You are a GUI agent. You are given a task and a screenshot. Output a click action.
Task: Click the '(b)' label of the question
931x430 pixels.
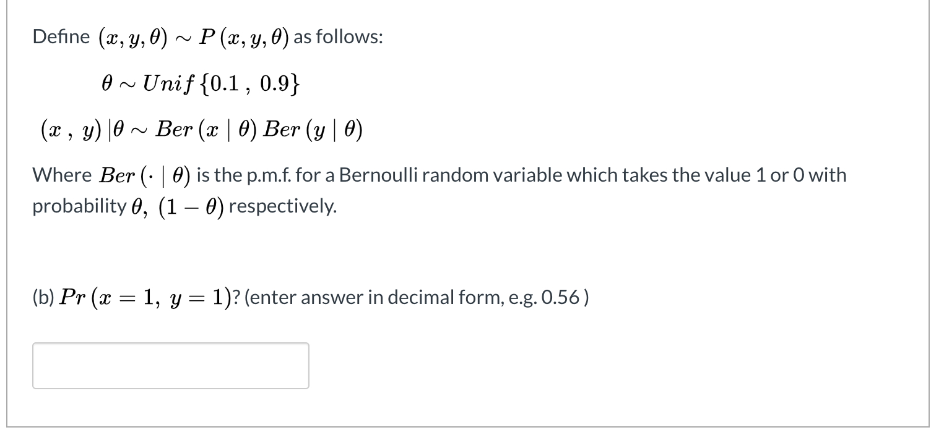point(42,297)
